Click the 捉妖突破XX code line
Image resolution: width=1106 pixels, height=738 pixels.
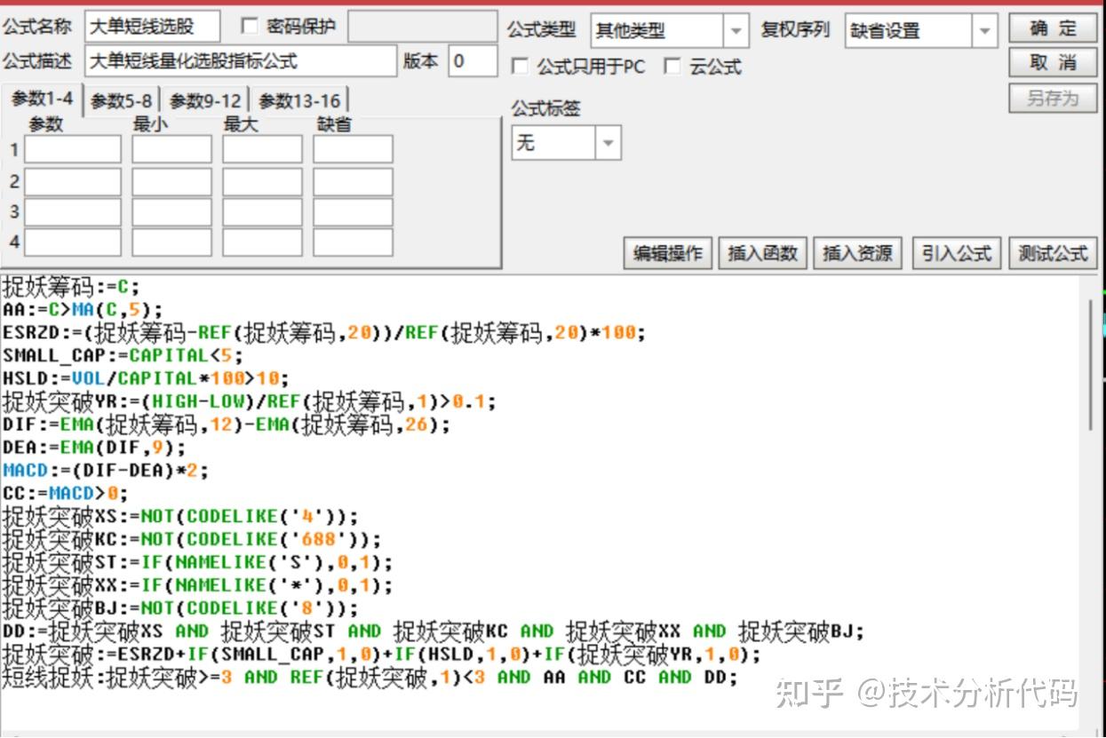point(197,585)
